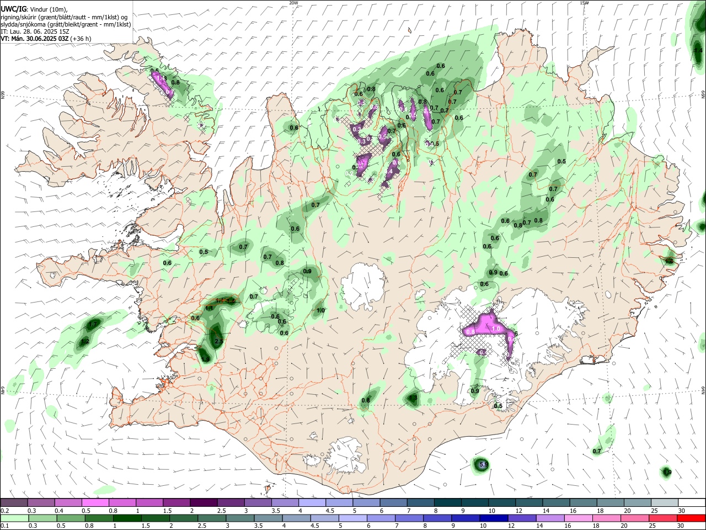Click the pink snowfall patch on Vatnajökull glacier

point(489,326)
